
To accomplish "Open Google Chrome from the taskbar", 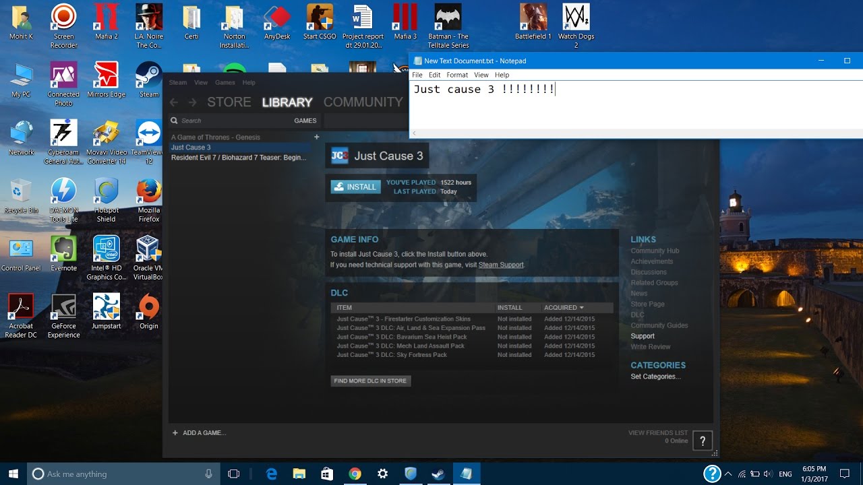I will [x=355, y=474].
